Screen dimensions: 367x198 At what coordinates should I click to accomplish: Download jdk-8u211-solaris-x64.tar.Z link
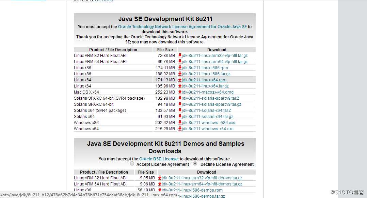pyautogui.click(x=206, y=110)
